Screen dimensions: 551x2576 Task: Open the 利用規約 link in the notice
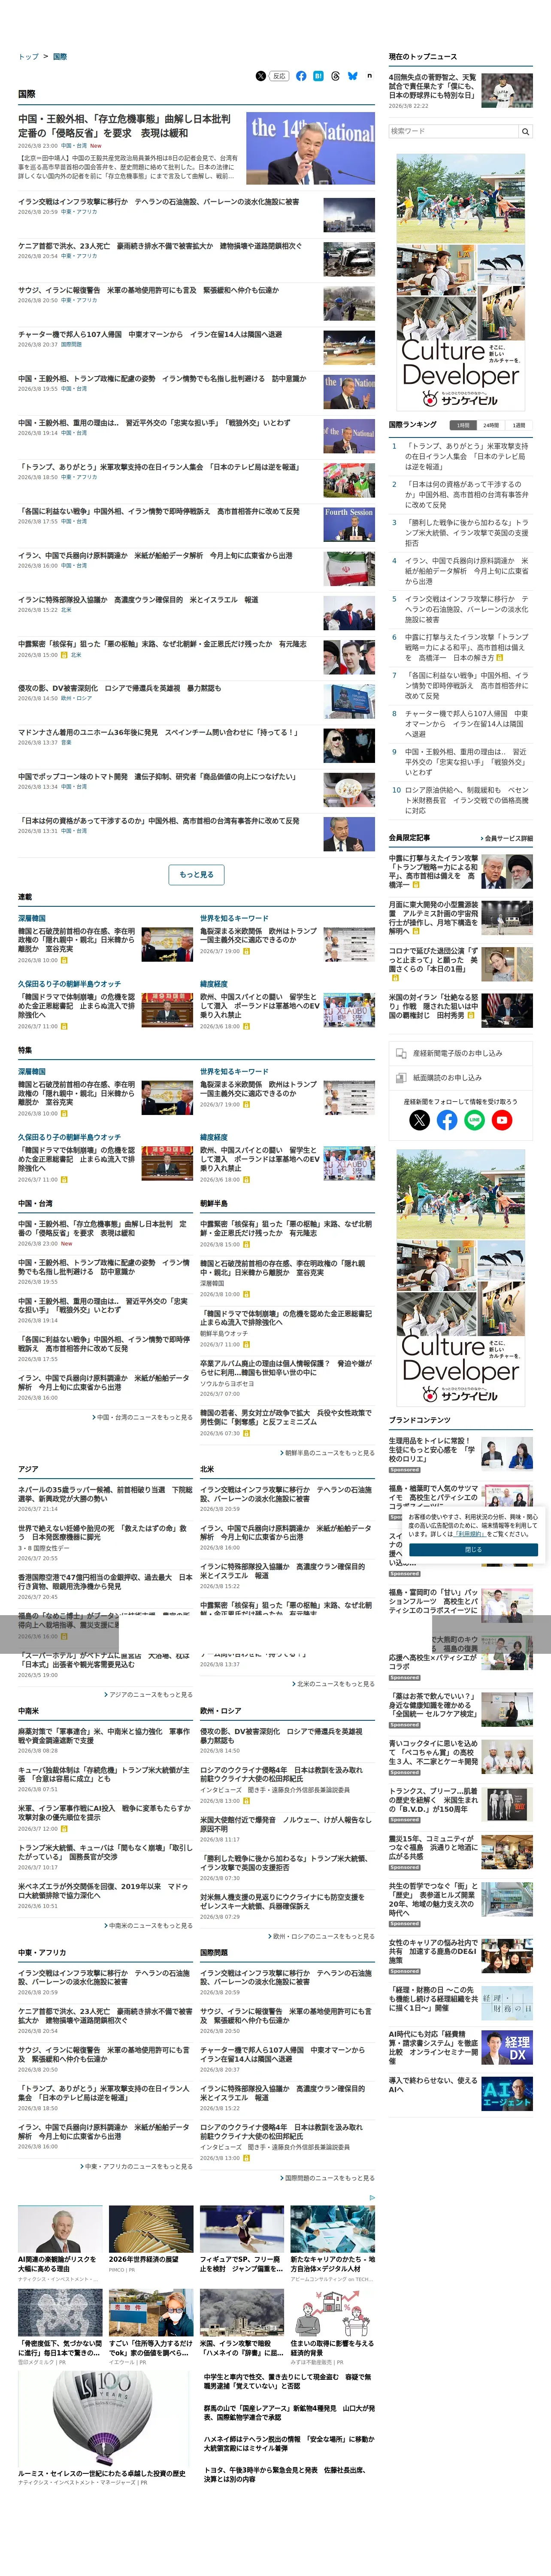pyautogui.click(x=470, y=1534)
